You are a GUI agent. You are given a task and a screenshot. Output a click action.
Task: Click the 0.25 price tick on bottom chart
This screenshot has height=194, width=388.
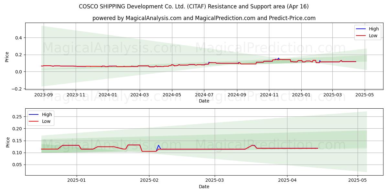coord(17,117)
